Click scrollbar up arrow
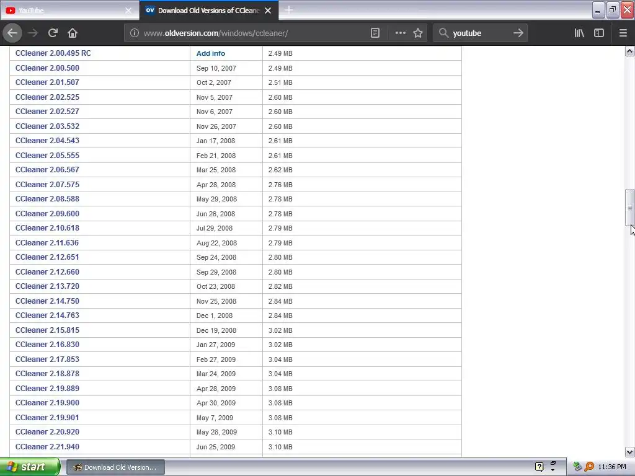Screen dimensions: 635x476 coord(630,51)
